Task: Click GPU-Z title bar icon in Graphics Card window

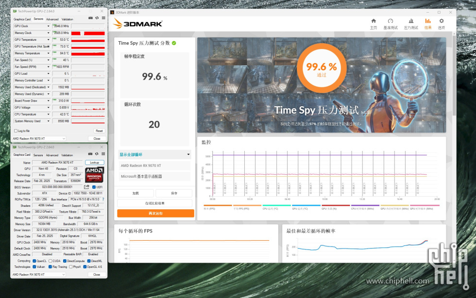Action: point(15,147)
